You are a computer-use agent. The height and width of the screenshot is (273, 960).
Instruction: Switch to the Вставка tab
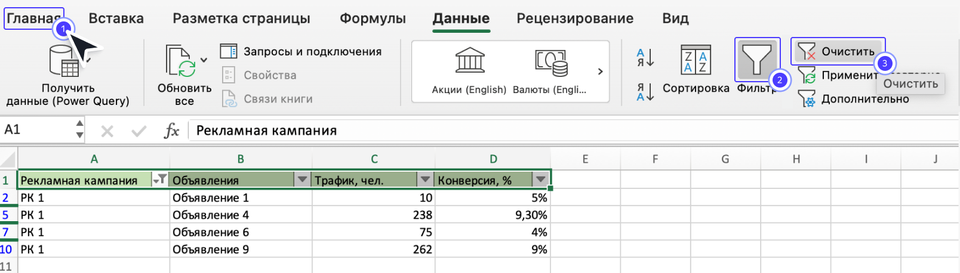coord(116,18)
